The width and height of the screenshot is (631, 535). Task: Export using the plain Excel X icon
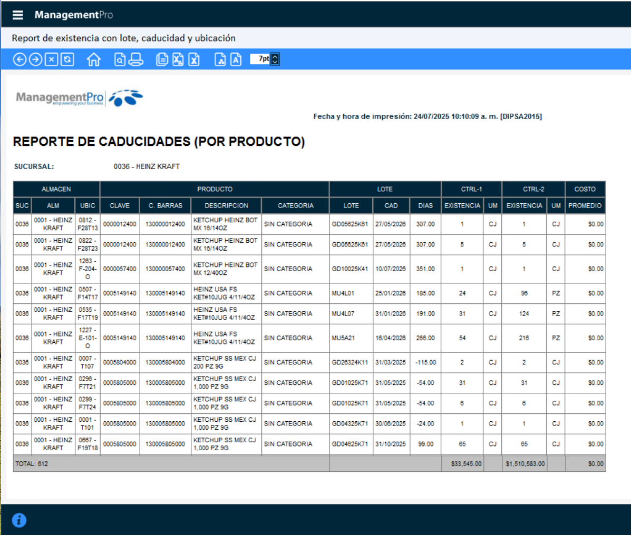tap(194, 60)
